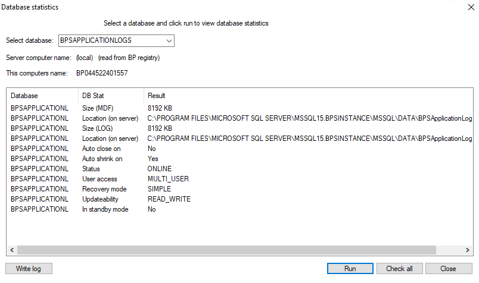Click the right scroll arrow of horizontal scrollbar
The image size is (479, 283).
(x=468, y=250)
